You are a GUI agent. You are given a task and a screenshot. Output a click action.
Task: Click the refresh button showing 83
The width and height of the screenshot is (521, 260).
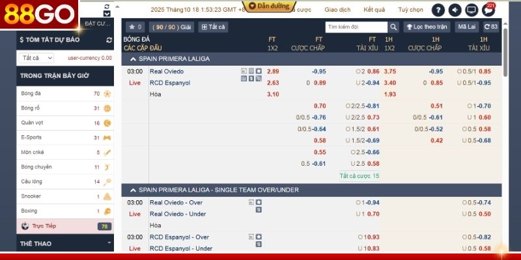(491, 27)
